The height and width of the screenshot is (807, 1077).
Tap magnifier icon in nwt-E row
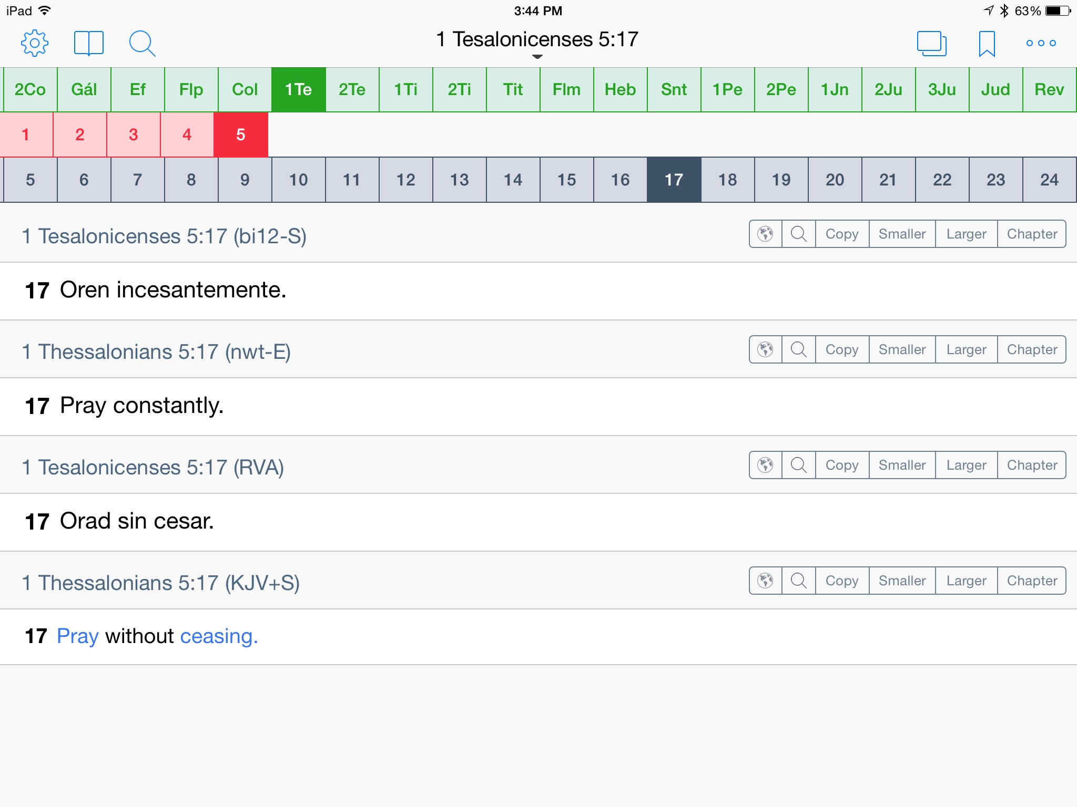(x=798, y=349)
